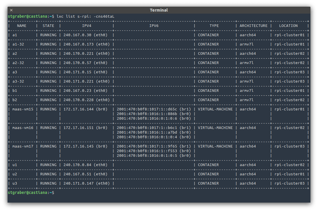Select the container name b1

tap(14, 91)
